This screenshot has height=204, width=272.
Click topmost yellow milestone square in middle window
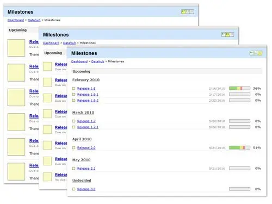tap(47, 66)
